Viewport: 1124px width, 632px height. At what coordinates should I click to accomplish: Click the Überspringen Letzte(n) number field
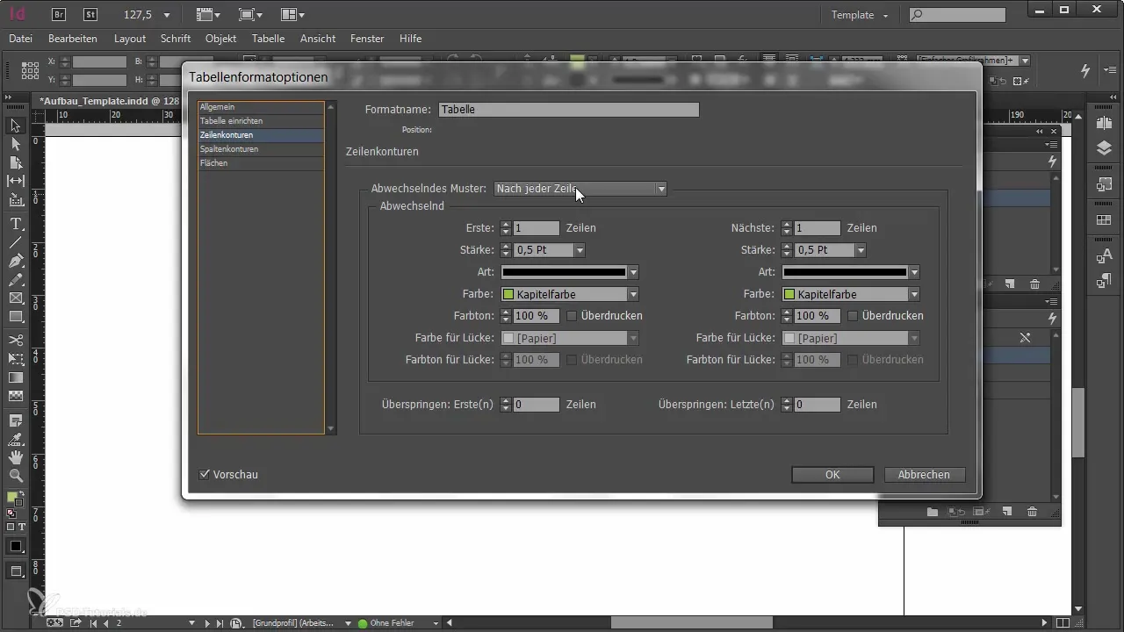pyautogui.click(x=817, y=405)
